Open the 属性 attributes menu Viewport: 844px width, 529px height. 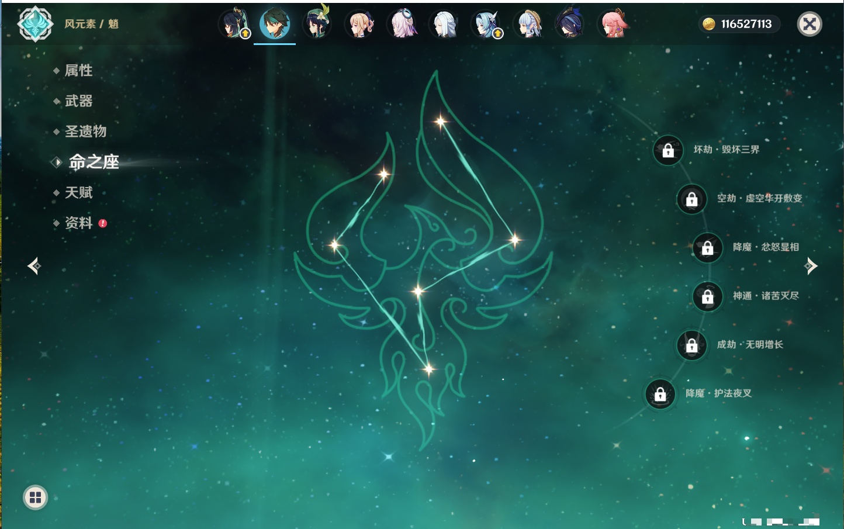[x=78, y=71]
